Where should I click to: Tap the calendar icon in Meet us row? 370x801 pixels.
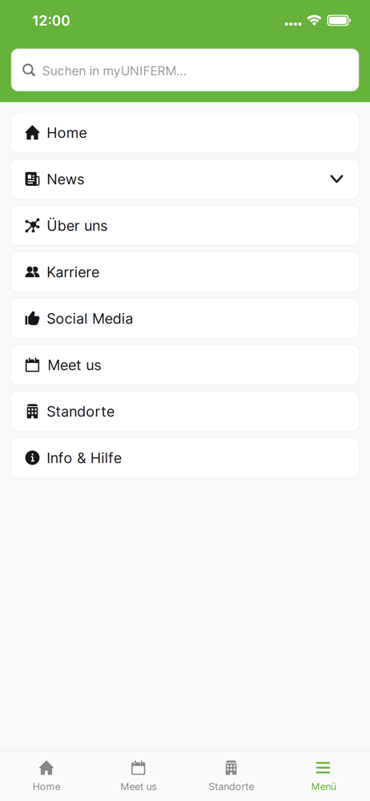32,365
